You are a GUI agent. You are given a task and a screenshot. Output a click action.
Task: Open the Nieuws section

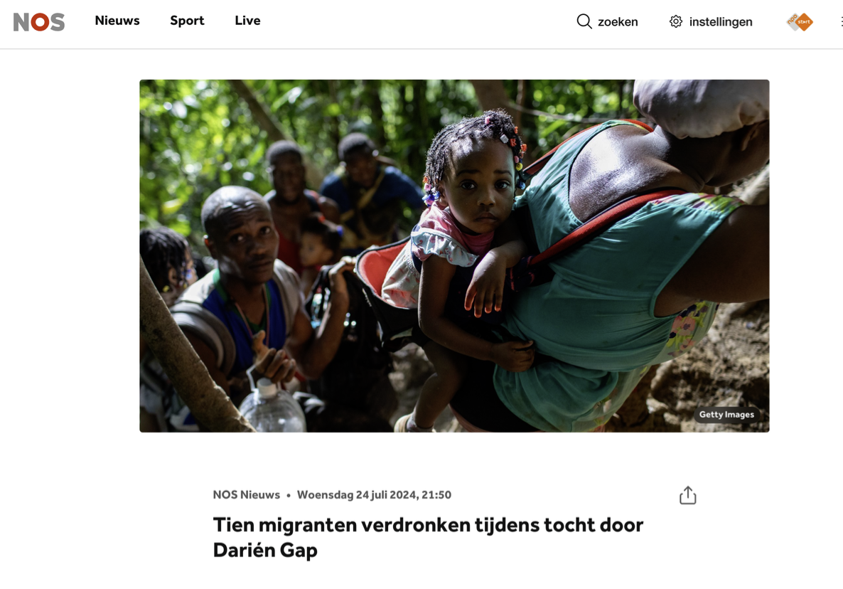click(x=117, y=21)
